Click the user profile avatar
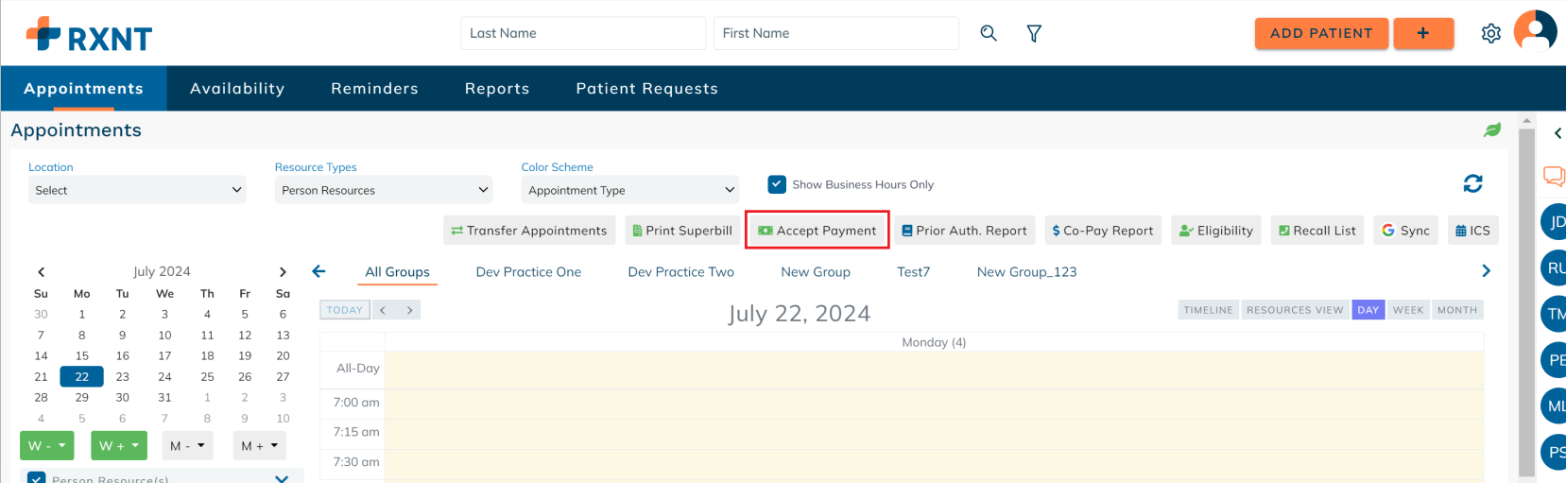Image resolution: width=1566 pixels, height=483 pixels. pyautogui.click(x=1535, y=32)
